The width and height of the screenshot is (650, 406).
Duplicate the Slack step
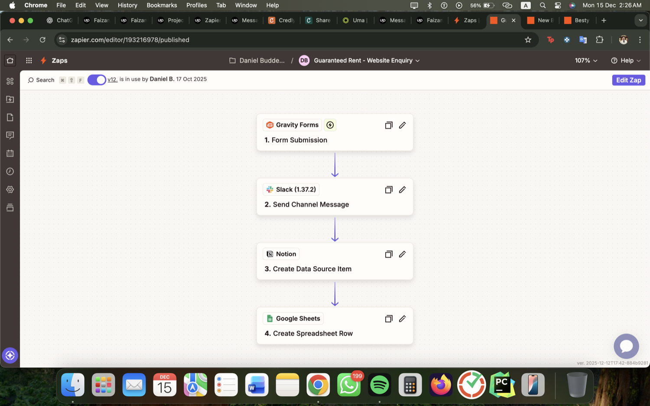[389, 190]
